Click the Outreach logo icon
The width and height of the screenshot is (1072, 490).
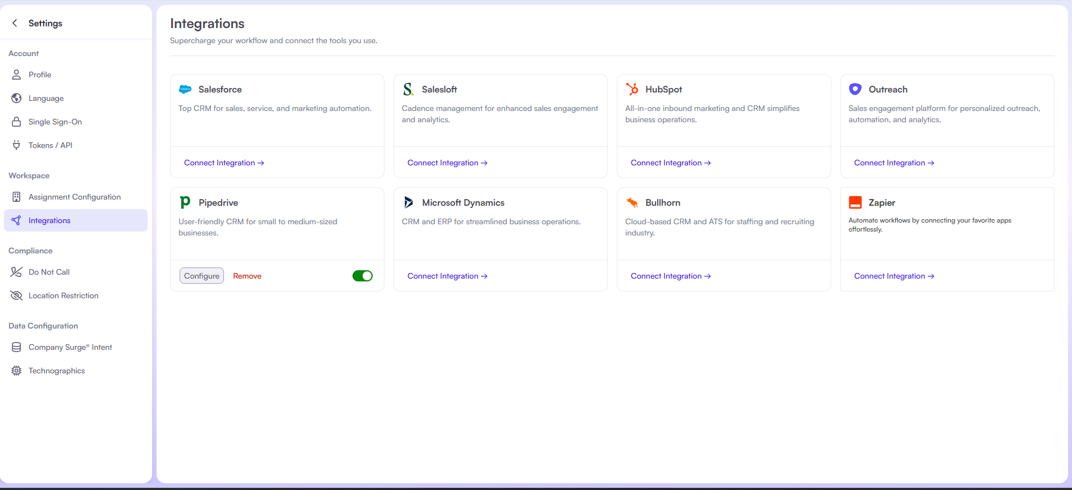click(x=855, y=89)
